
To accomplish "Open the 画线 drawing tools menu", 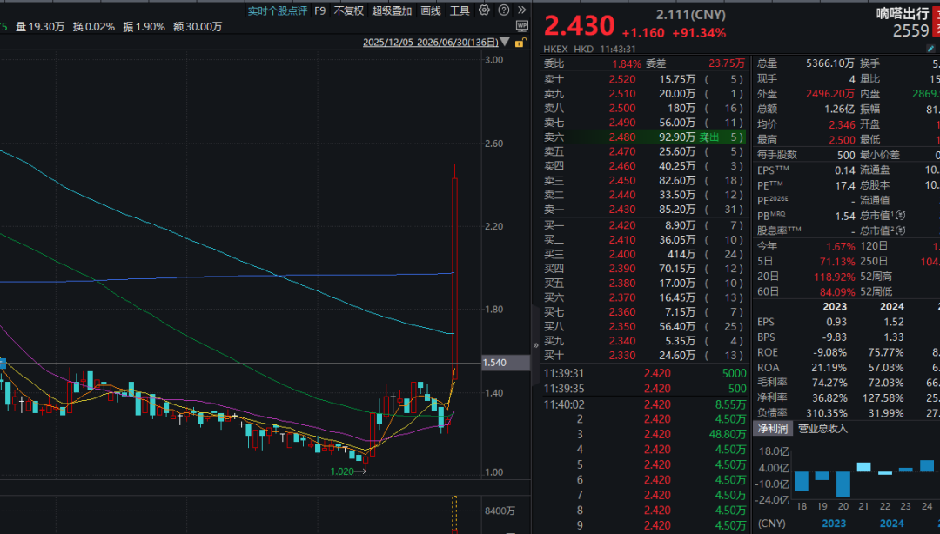I will point(431,10).
